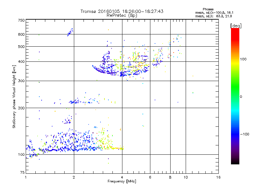Click the 'mean, sd,O:-100.5, 18.1' statistic line
The height and width of the screenshot is (193, 257).
pos(214,13)
